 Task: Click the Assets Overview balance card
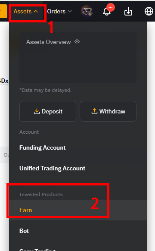coord(78,57)
